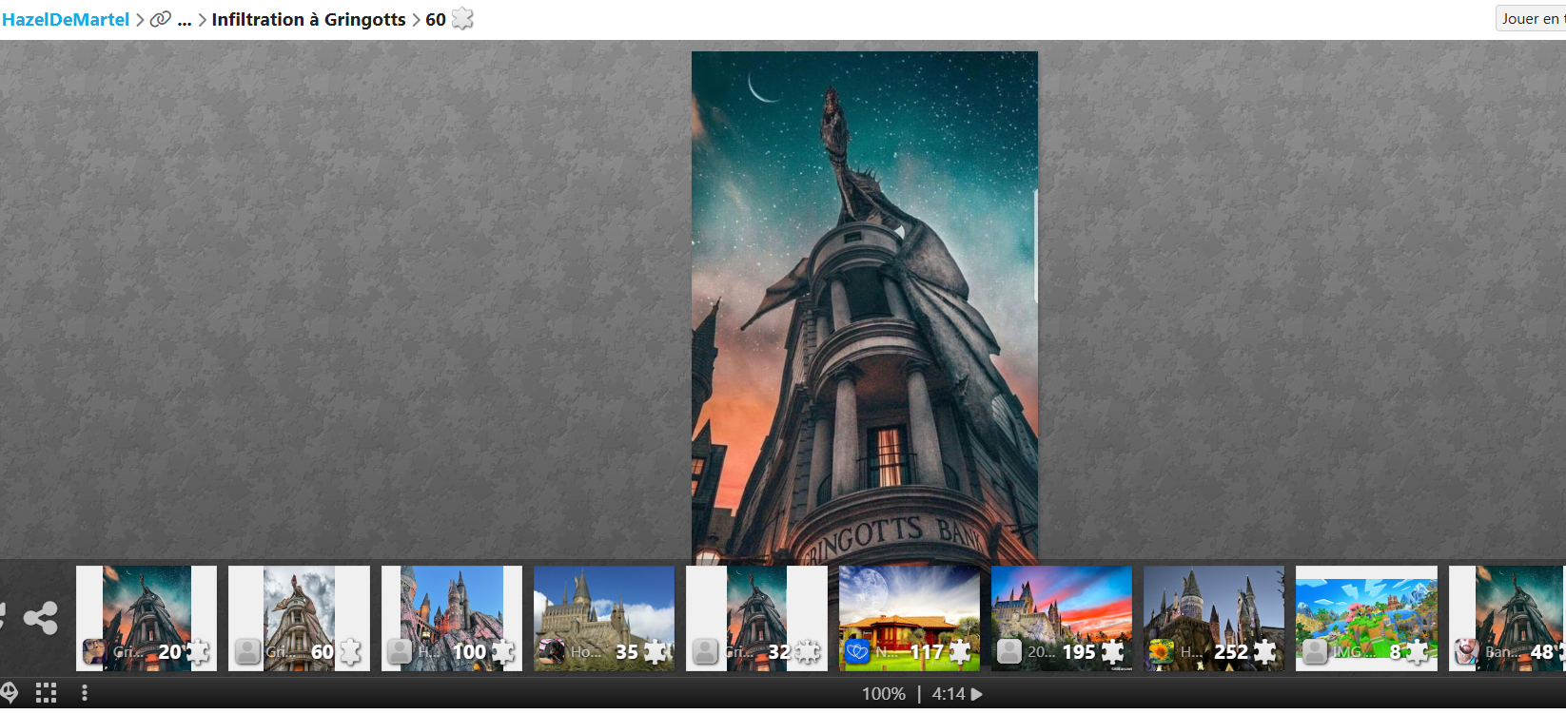Click the play triangle next to the timer
The image size is (1566, 714).
pos(976,694)
